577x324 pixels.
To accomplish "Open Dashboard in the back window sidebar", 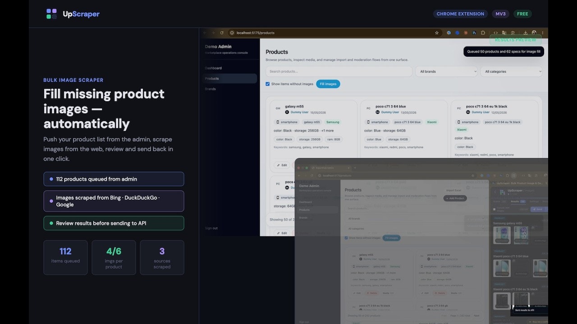I will [x=213, y=68].
